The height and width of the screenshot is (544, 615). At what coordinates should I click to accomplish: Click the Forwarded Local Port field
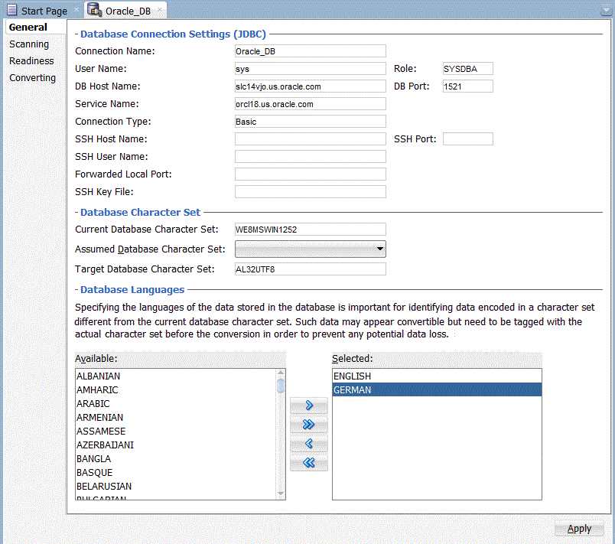tap(311, 174)
